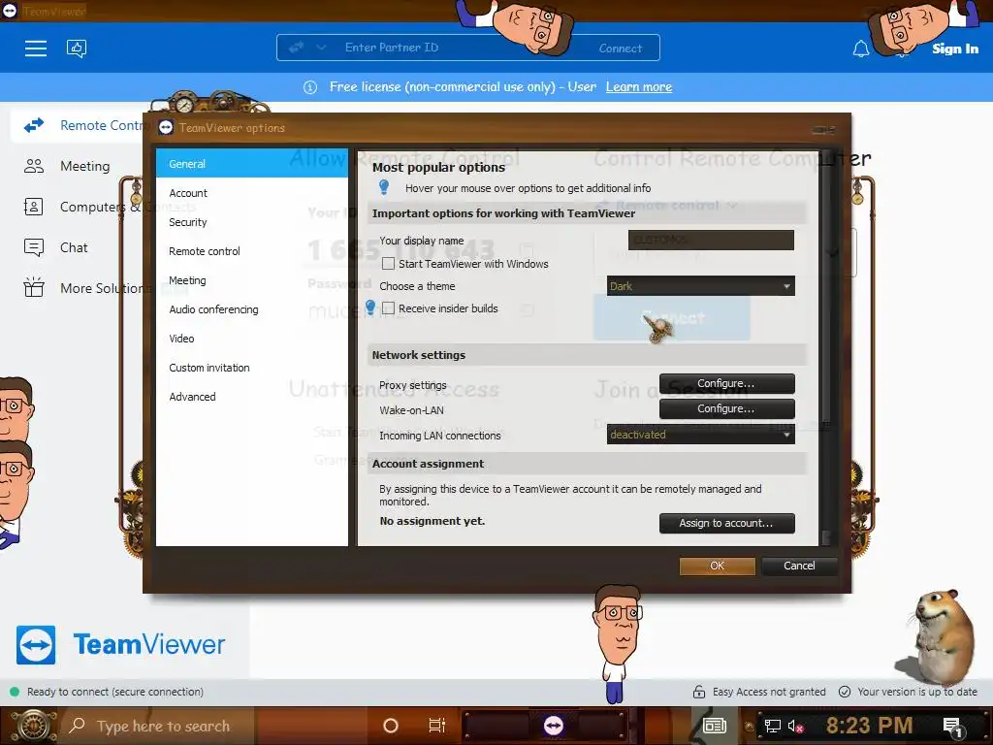
Task: Select the Security options category
Action: (252, 222)
